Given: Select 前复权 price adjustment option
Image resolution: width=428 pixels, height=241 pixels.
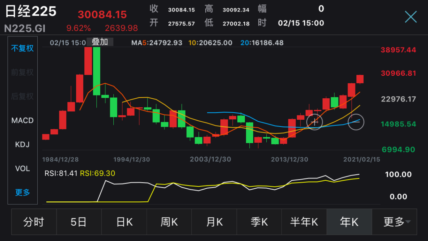Looking at the screenshot, I should [x=22, y=72].
